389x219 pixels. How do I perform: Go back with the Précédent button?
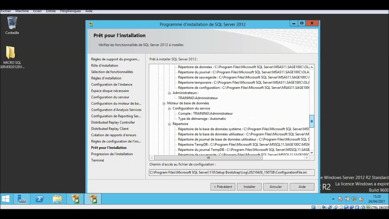[223, 187]
